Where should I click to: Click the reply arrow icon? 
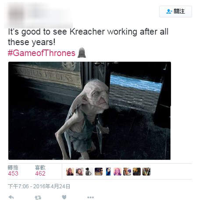point(11,197)
